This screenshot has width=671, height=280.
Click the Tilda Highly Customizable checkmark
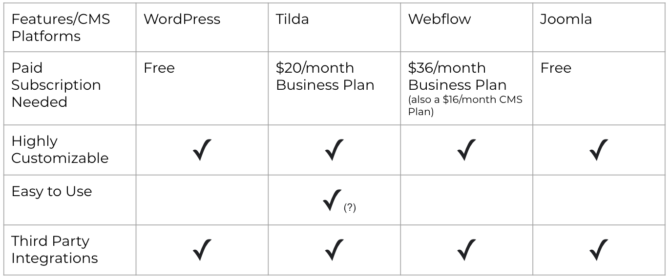click(x=334, y=150)
